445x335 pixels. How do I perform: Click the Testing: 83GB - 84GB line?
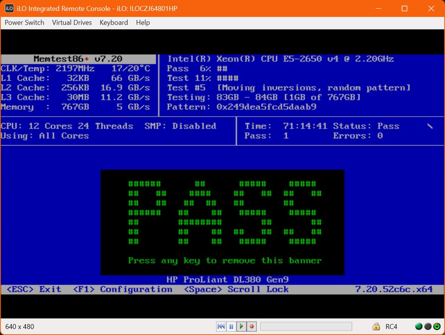(264, 98)
